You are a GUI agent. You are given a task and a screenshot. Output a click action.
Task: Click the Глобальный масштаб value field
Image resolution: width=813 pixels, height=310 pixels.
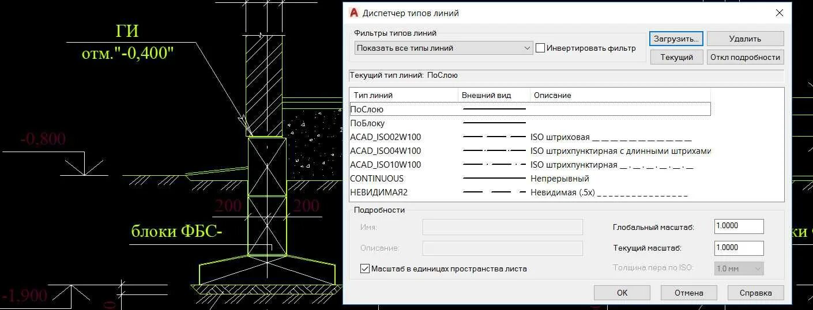[x=739, y=226]
